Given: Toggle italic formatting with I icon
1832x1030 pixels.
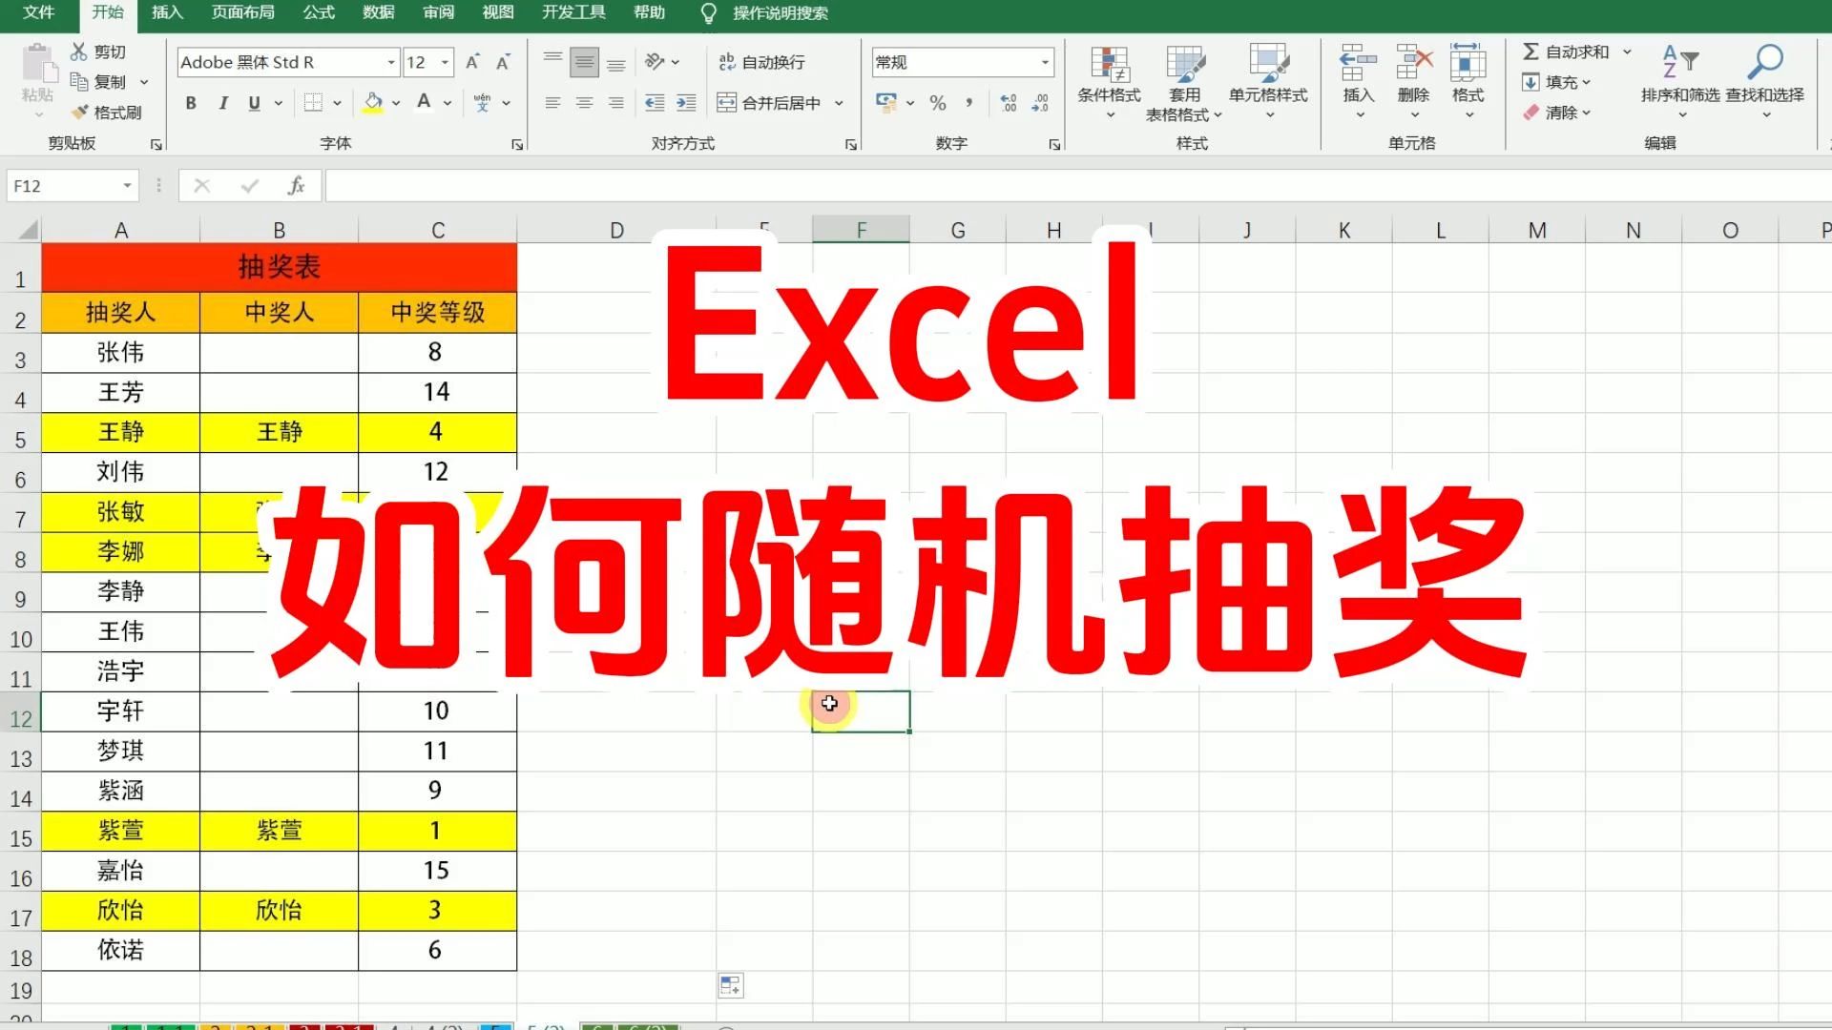Looking at the screenshot, I should (x=221, y=102).
